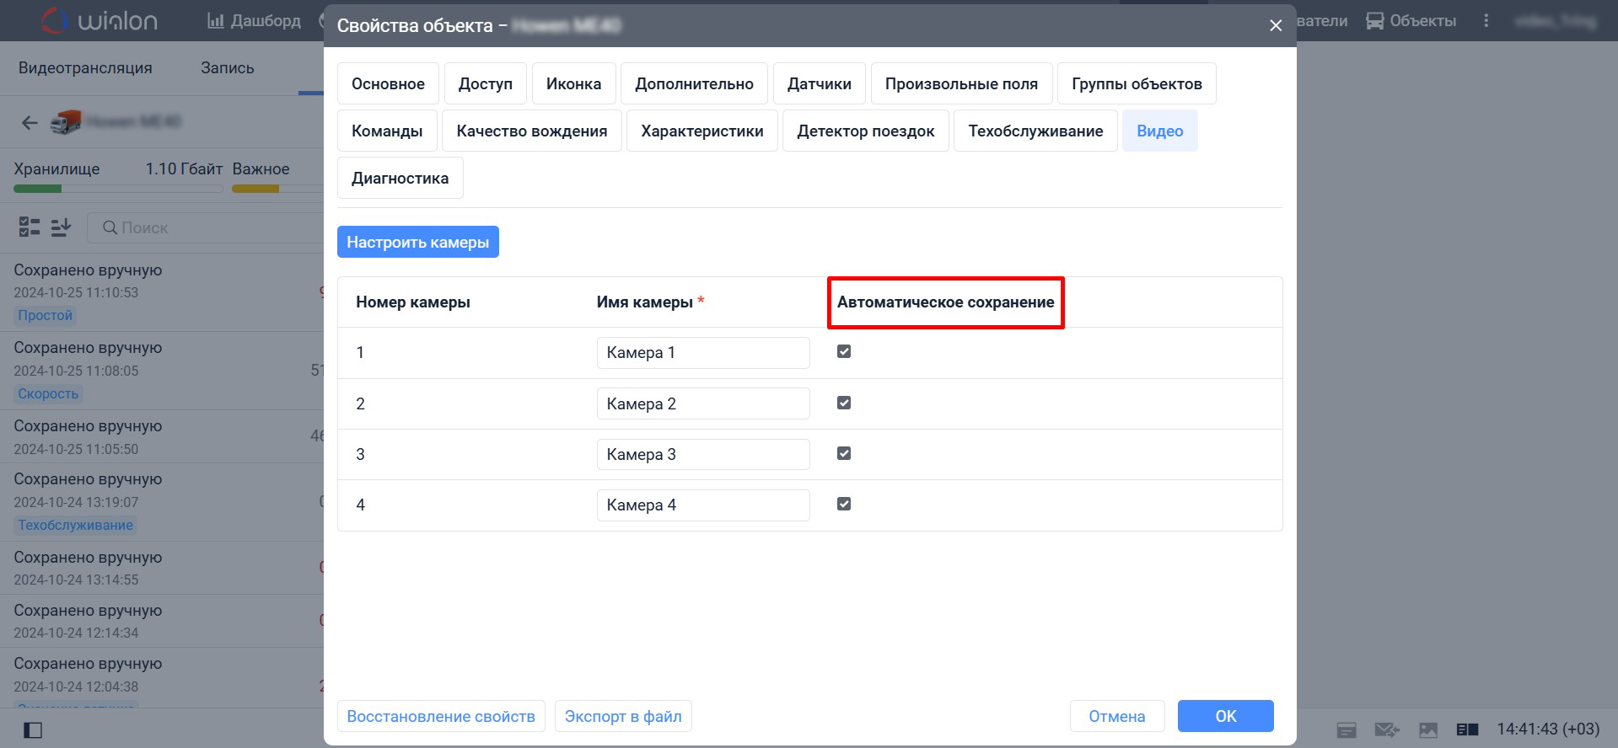
Task: Click the Хранилище storage progress bar
Action: click(x=118, y=189)
